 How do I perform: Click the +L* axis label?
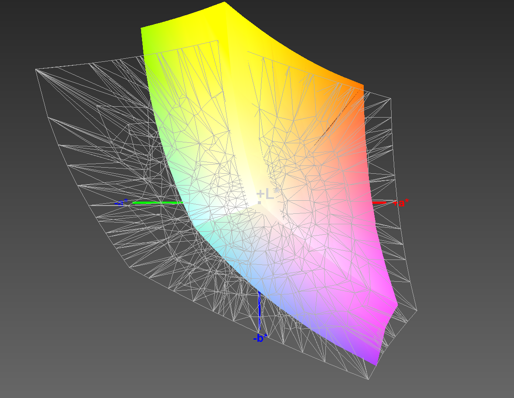[268, 194]
